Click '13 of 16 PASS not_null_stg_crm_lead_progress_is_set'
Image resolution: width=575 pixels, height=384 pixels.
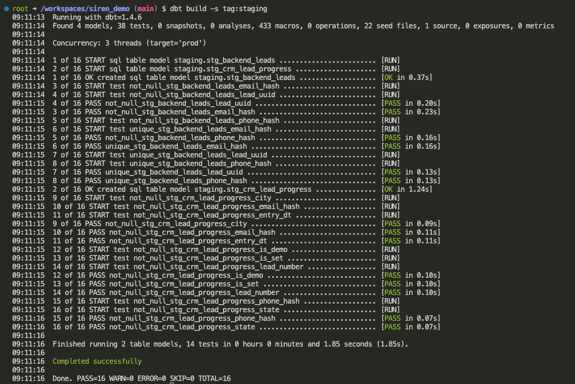coord(155,283)
